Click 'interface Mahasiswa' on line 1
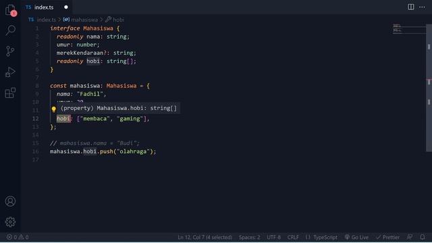This screenshot has width=432, height=243. (x=82, y=28)
